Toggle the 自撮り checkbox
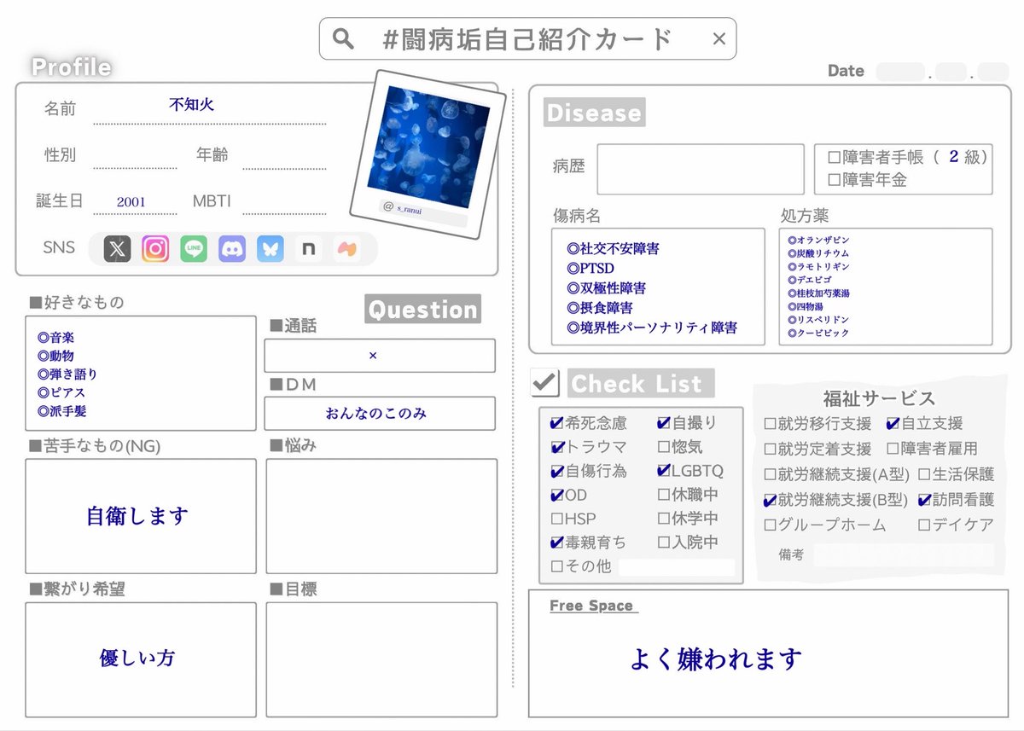 [x=664, y=422]
